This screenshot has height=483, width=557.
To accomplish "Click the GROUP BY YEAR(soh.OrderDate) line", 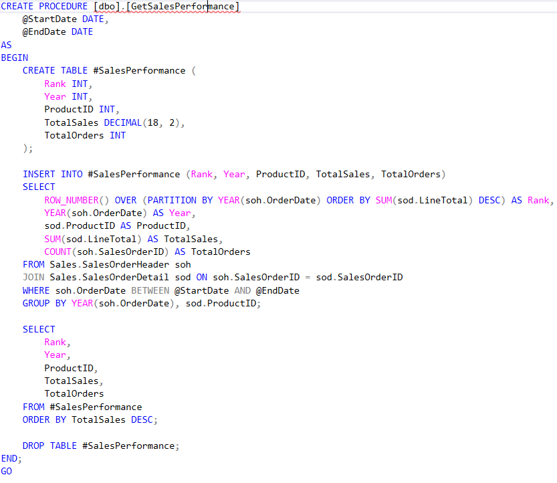I will pyautogui.click(x=141, y=304).
